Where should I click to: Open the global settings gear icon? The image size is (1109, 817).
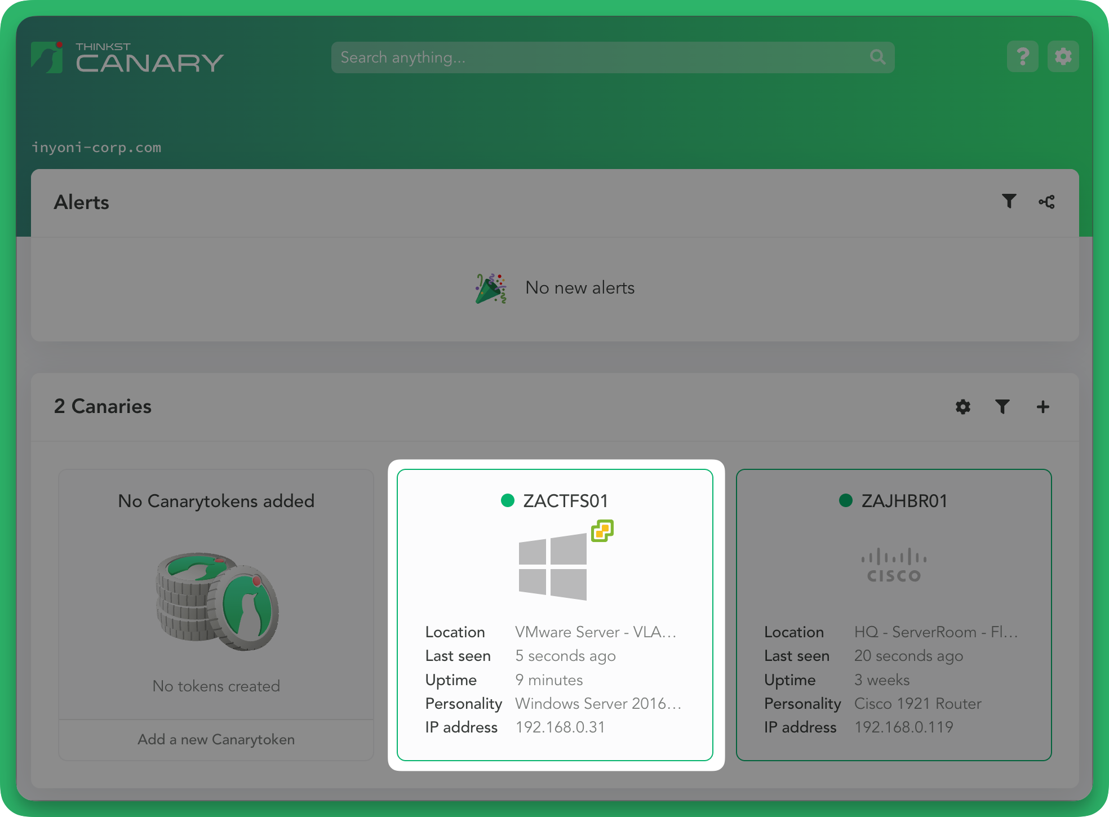[x=1063, y=56]
